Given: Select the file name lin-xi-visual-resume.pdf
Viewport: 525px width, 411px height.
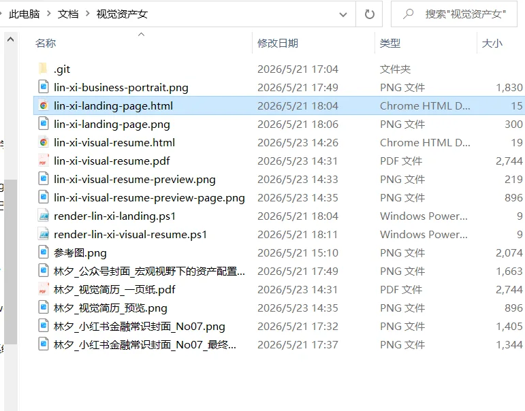Looking at the screenshot, I should [x=112, y=161].
